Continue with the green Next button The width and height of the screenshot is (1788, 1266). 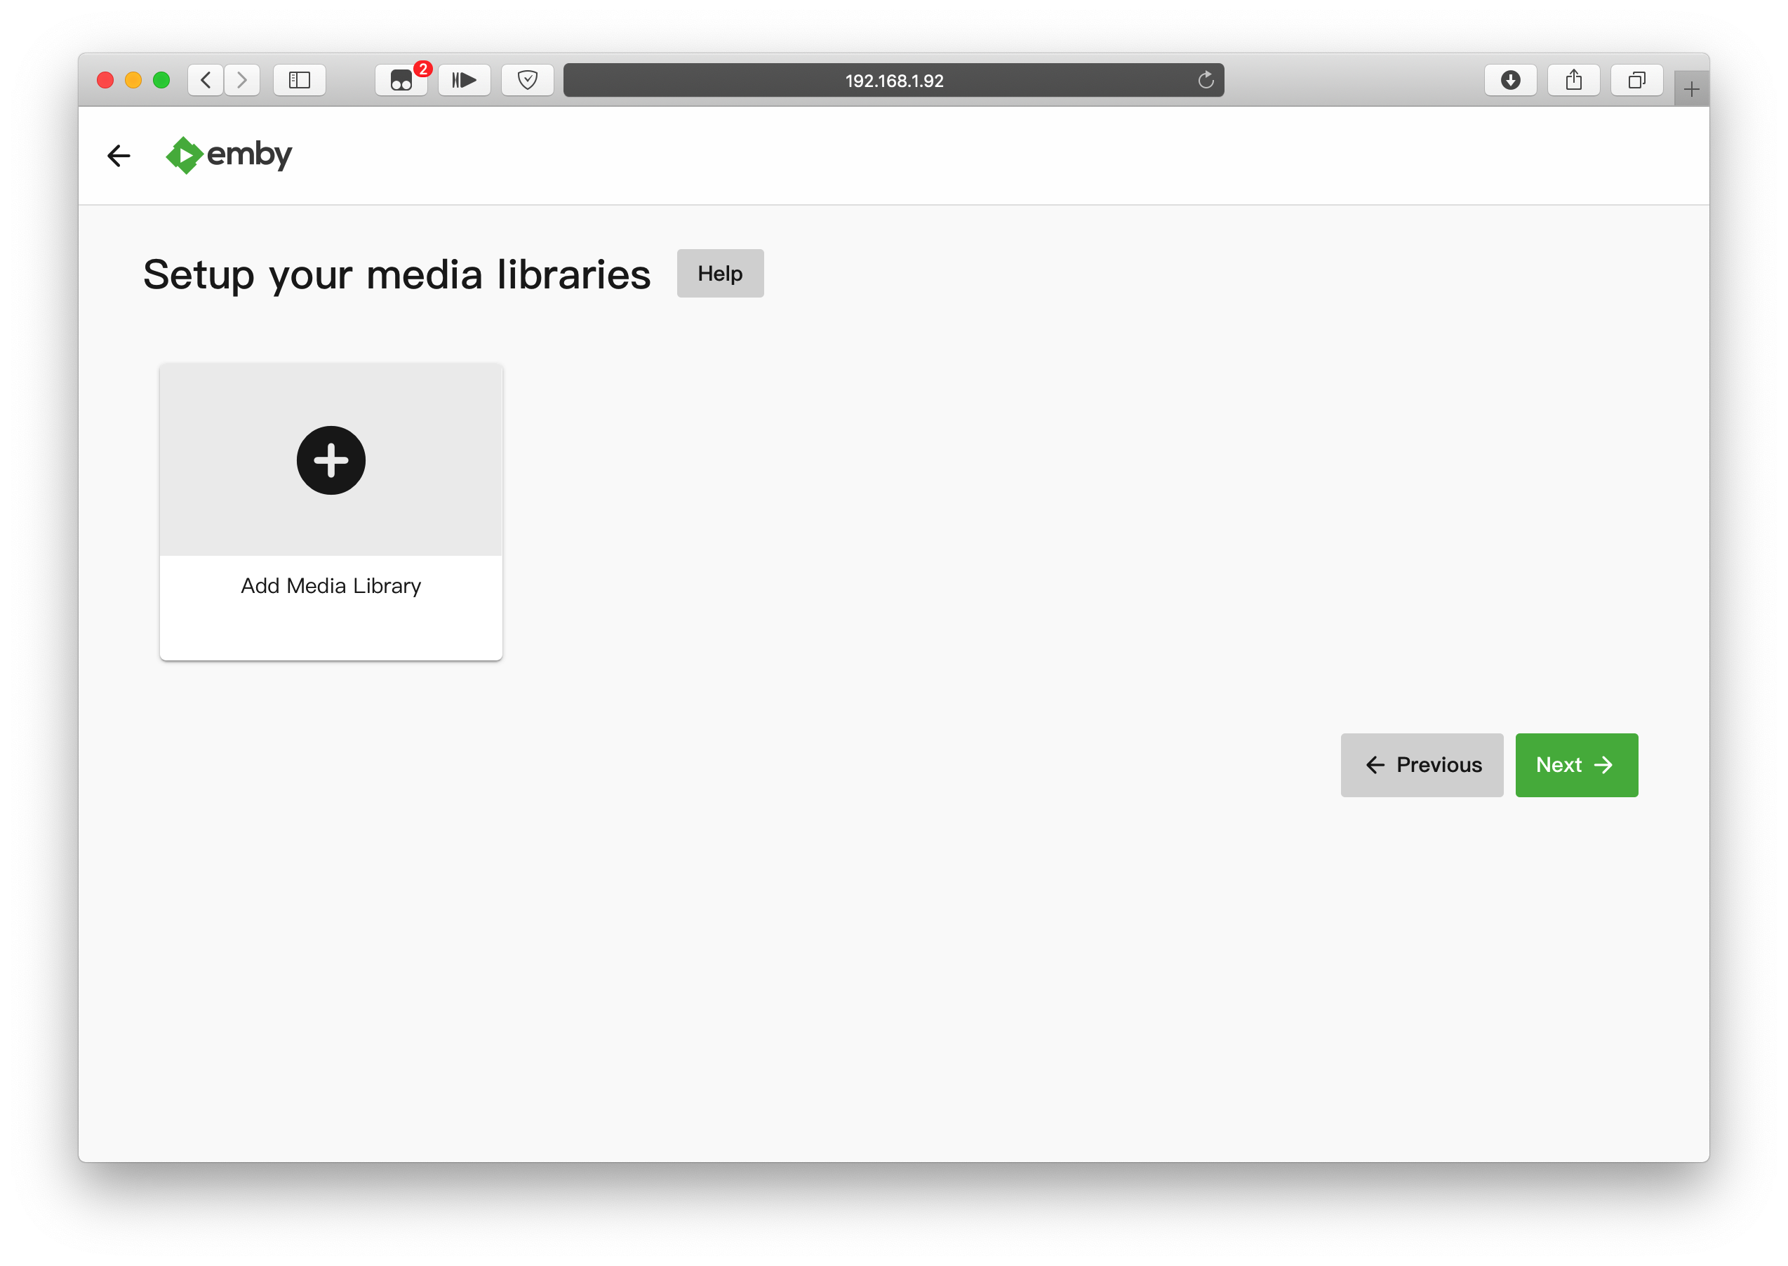(x=1576, y=765)
